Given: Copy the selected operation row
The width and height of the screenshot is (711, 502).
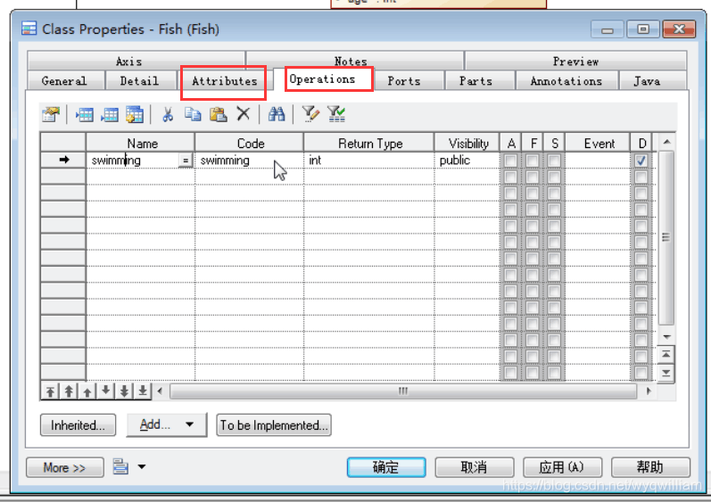Looking at the screenshot, I should coord(193,114).
